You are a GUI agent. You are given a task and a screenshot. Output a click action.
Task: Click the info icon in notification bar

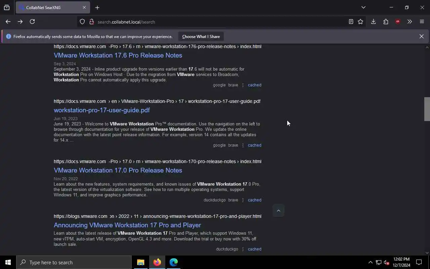8,36
